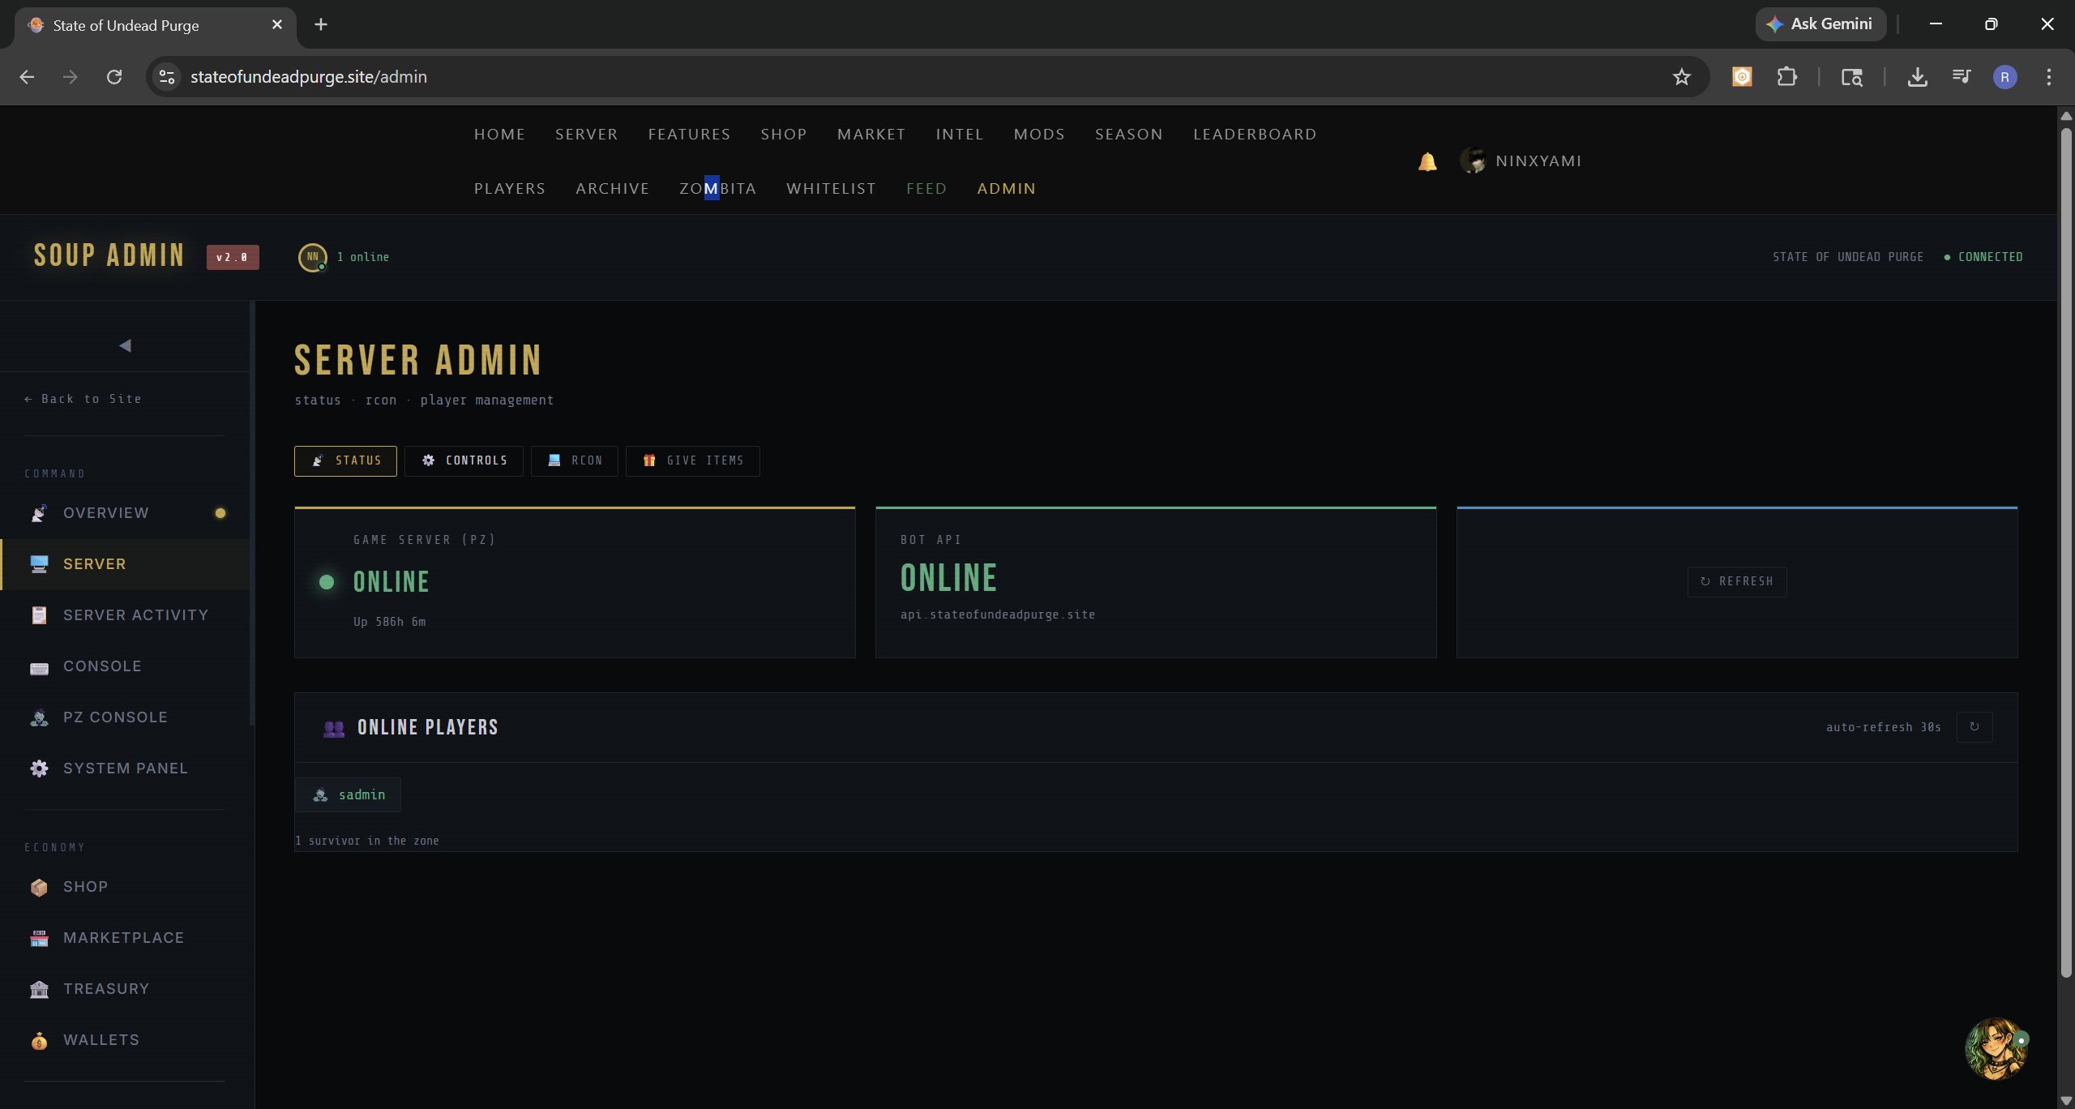
Task: Open the Chrome profile avatar R
Action: click(2005, 77)
